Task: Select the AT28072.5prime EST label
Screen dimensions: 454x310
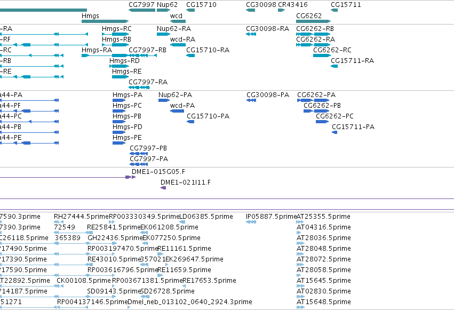Action: 324,260
